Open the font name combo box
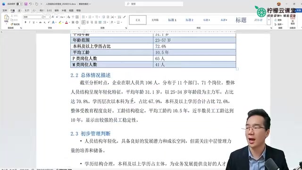The image size is (302, 170). 33,17
